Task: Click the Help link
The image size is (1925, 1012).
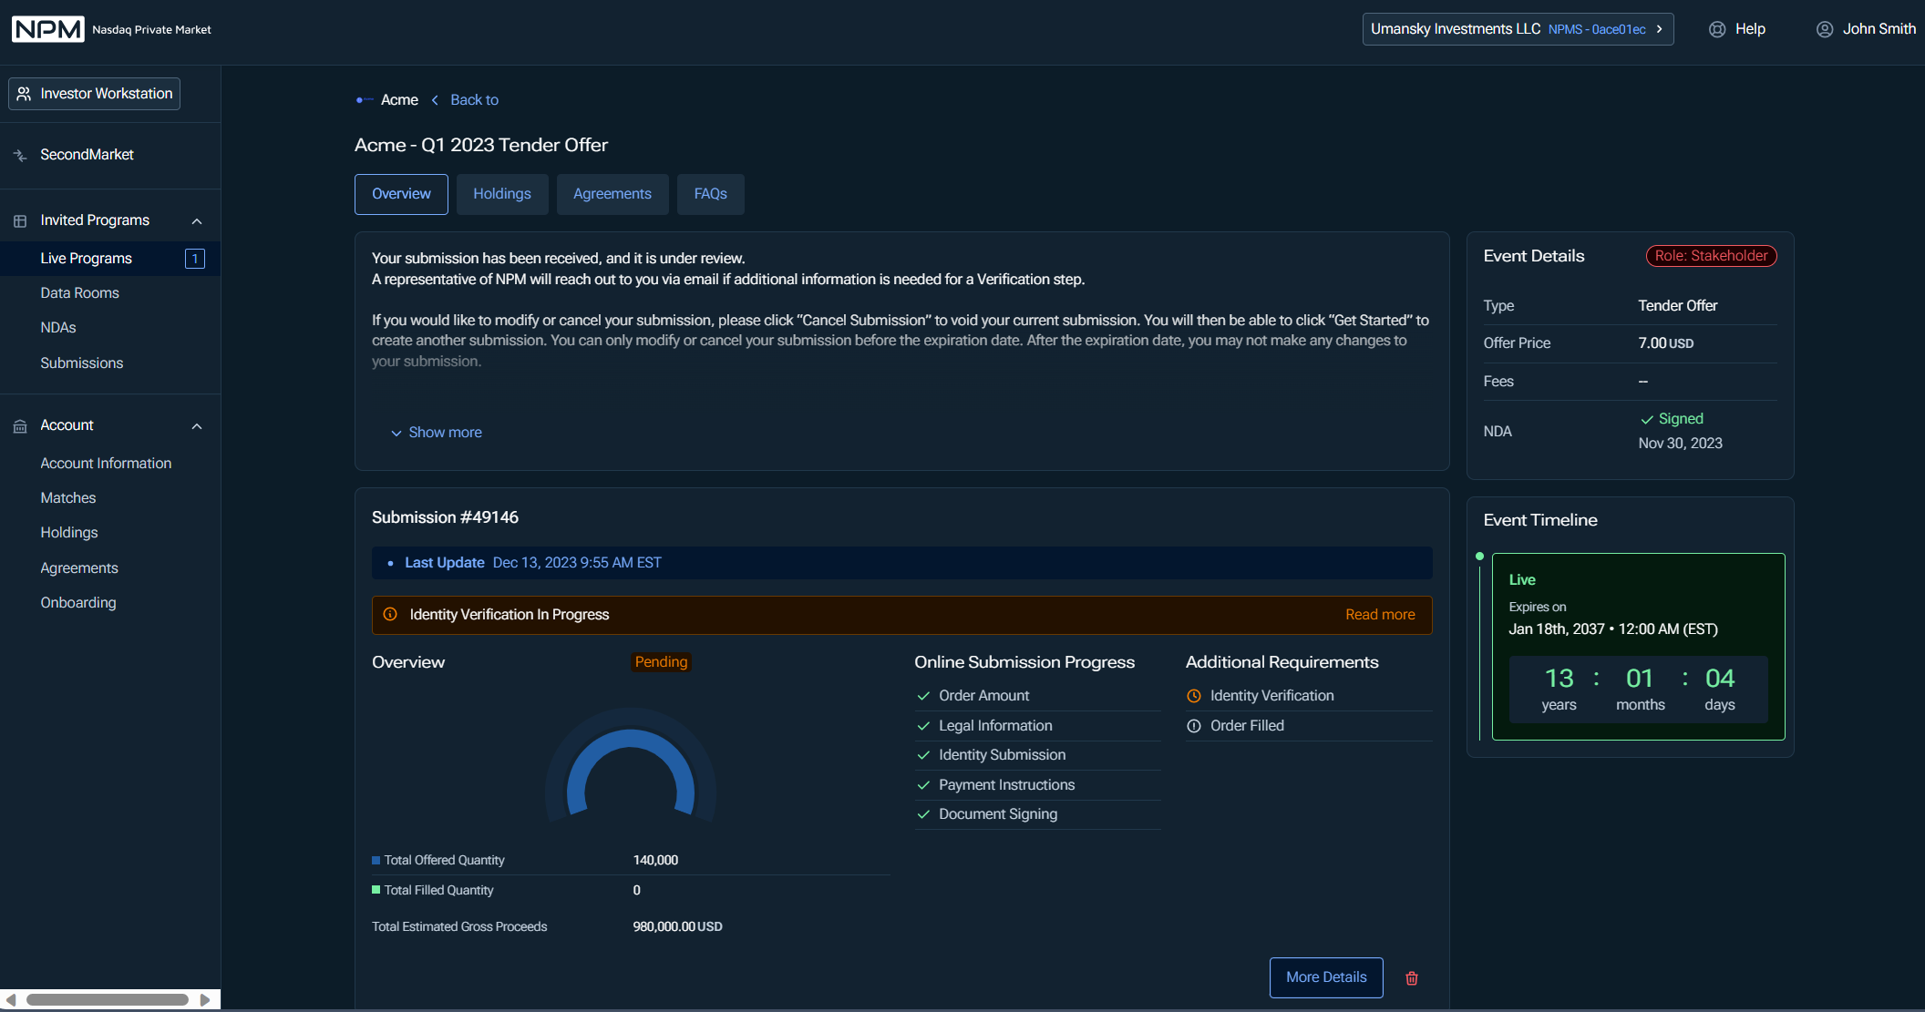Action: click(1750, 29)
